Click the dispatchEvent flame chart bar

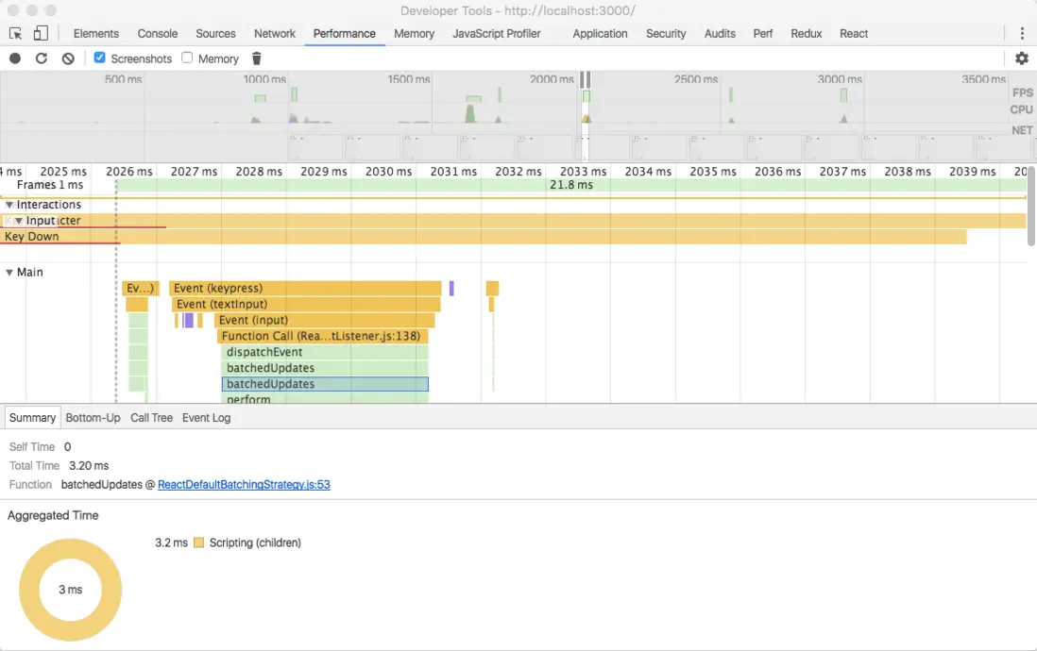click(325, 352)
